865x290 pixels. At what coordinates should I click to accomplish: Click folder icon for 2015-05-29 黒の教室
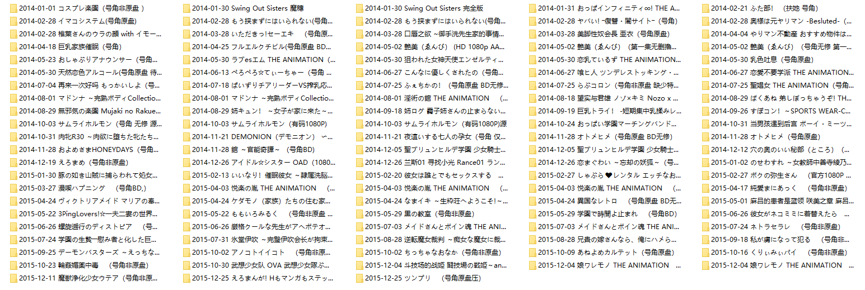pyautogui.click(x=359, y=214)
